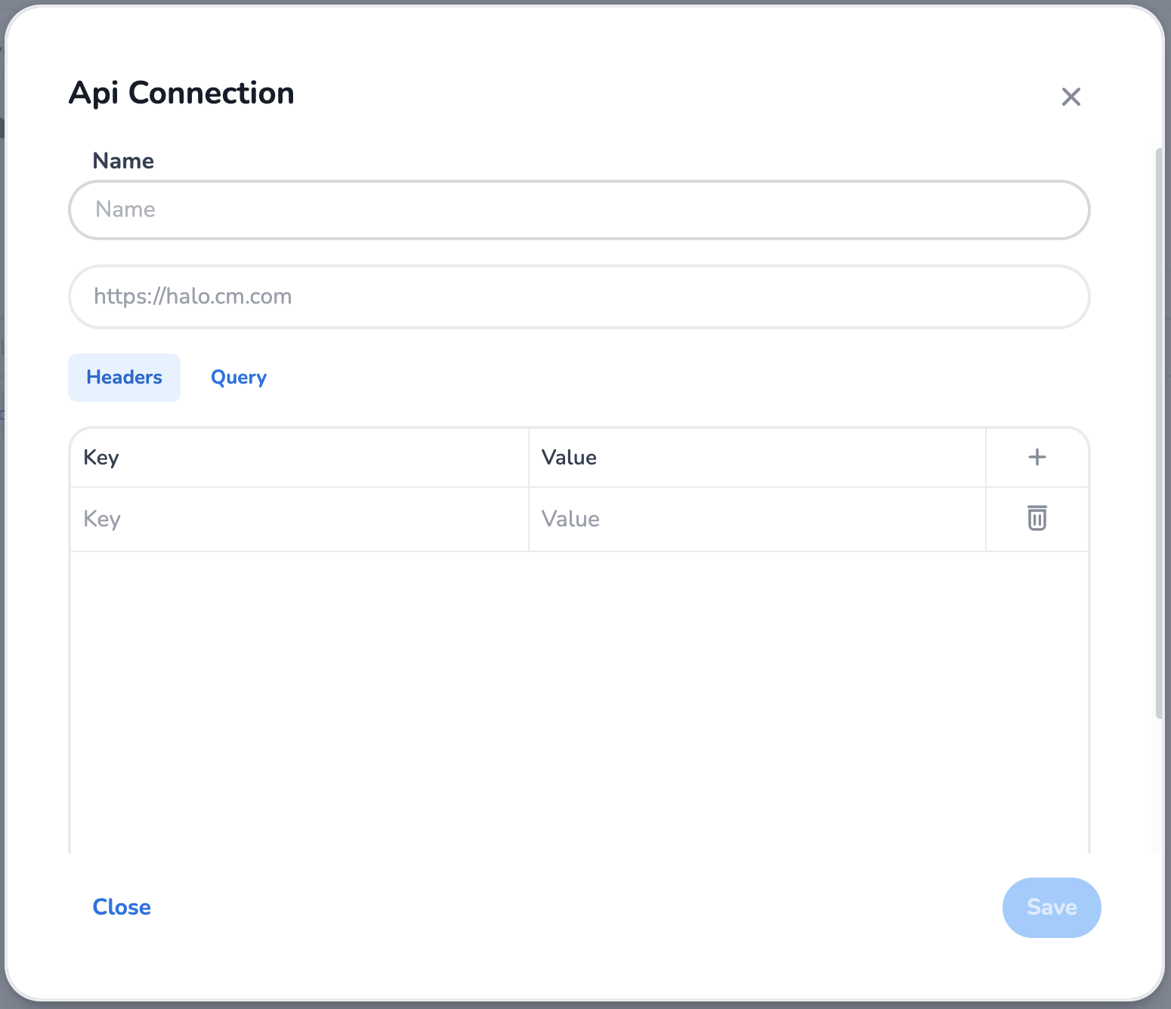Click the Save button
1171x1009 pixels.
(x=1051, y=907)
